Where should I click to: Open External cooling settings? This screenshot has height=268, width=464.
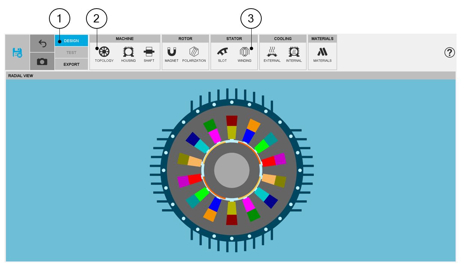coord(272,53)
